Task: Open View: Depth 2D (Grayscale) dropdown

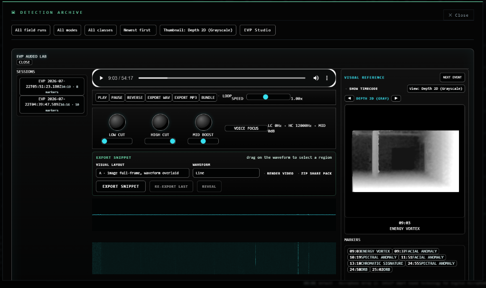Action: click(436, 89)
